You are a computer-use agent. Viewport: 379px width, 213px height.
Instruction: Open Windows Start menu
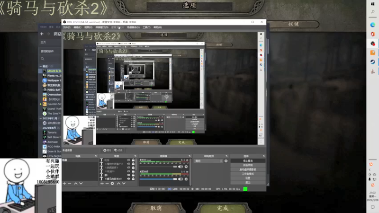pos(372,4)
